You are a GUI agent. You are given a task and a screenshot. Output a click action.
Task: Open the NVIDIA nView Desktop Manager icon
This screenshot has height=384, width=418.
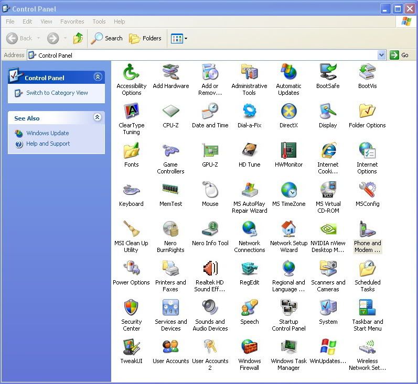pos(328,229)
